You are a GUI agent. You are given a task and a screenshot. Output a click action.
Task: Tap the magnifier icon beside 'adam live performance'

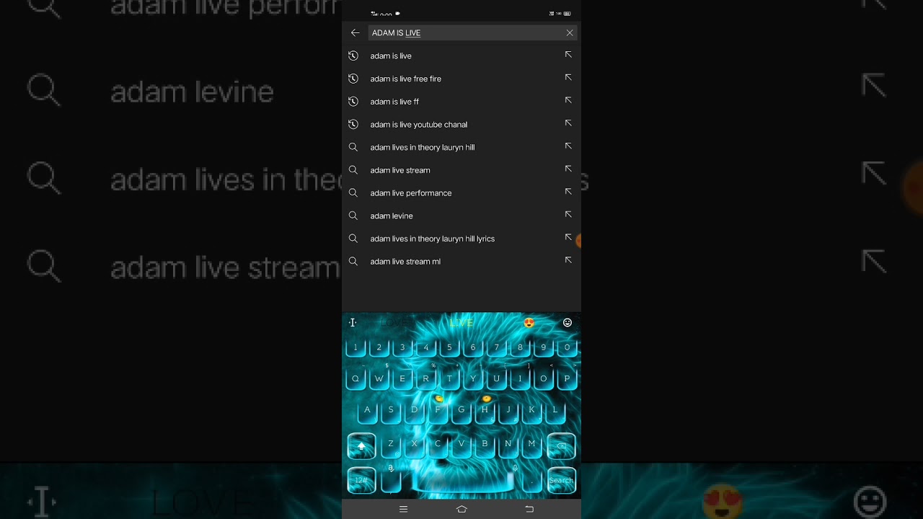353,192
